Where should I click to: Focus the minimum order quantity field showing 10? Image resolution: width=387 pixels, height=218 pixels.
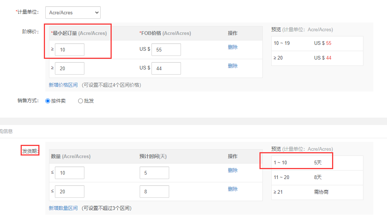[x=69, y=50]
